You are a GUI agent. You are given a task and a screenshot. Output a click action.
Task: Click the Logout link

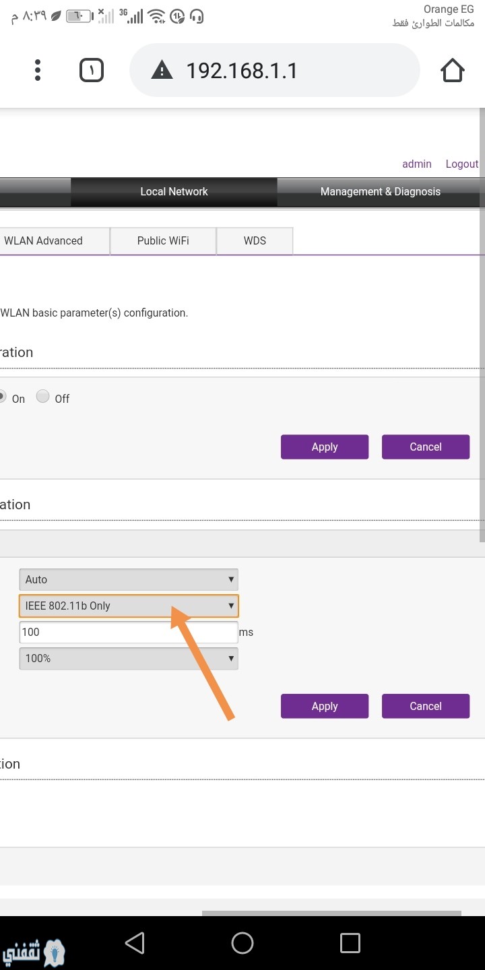click(462, 164)
